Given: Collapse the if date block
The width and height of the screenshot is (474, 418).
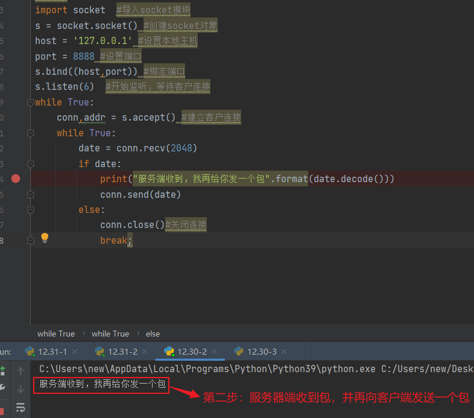Looking at the screenshot, I should [30, 164].
